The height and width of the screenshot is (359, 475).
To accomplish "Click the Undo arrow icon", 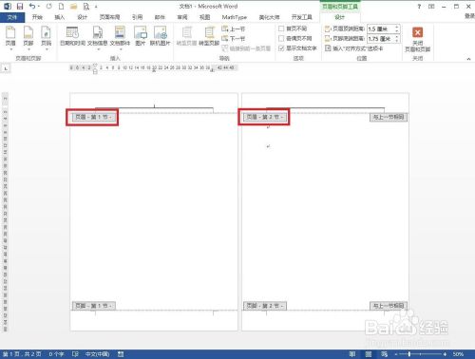I will [32, 6].
